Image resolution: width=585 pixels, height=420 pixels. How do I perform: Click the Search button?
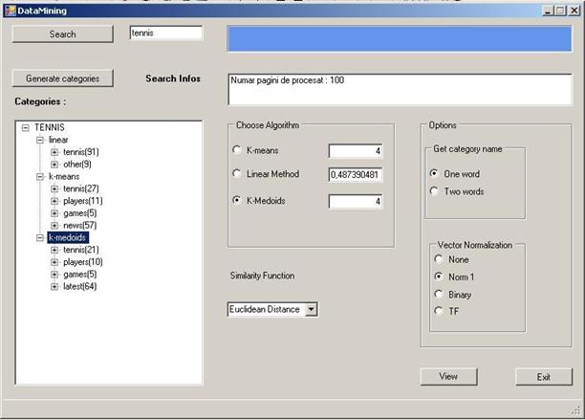(62, 34)
